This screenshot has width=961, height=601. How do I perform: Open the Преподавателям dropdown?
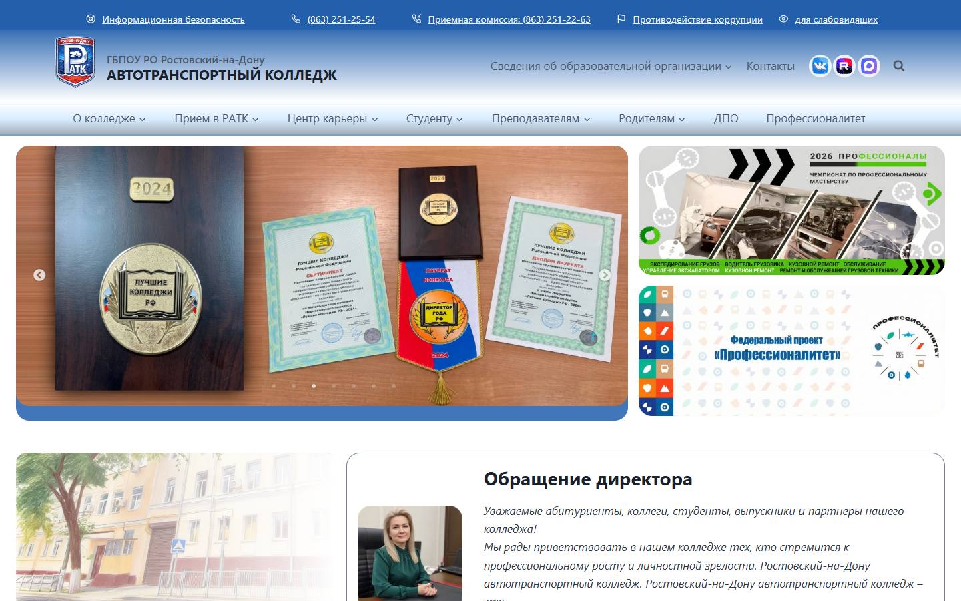(x=541, y=118)
